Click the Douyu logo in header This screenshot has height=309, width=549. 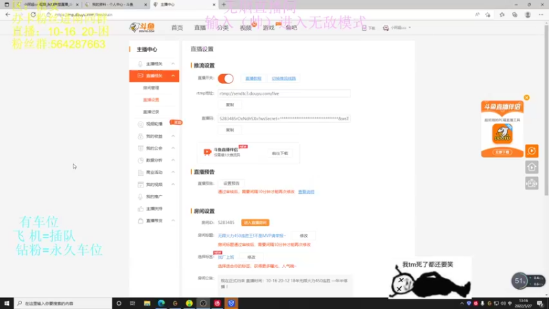pos(142,27)
